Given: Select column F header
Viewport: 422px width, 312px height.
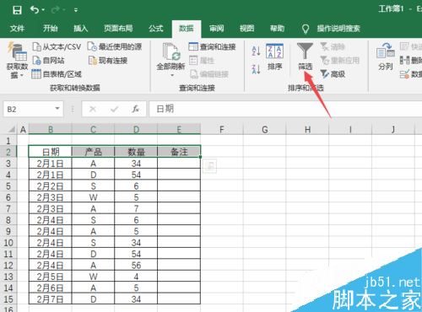Looking at the screenshot, I should click(222, 130).
